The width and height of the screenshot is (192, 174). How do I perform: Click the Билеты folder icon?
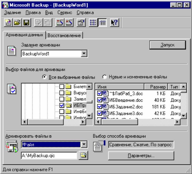pos(68,86)
